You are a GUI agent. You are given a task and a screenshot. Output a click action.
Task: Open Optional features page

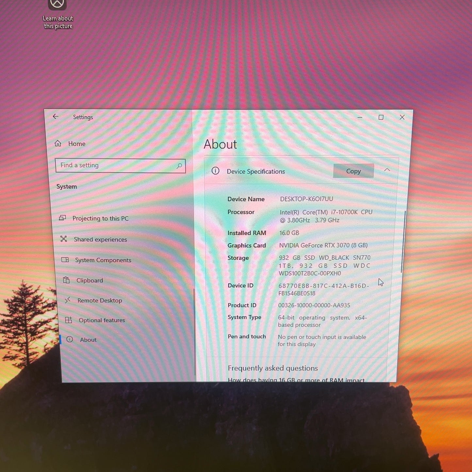pyautogui.click(x=102, y=320)
